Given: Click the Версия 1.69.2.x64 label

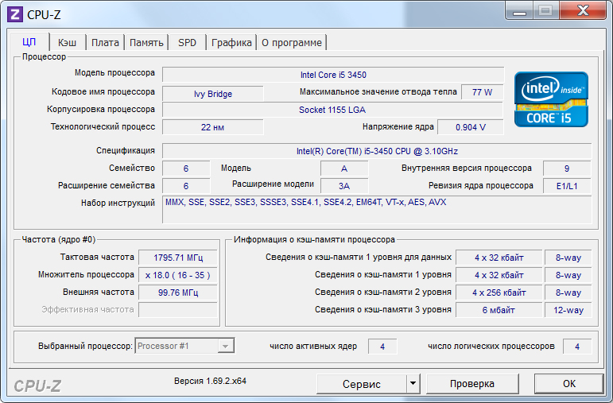Looking at the screenshot, I should click(x=211, y=381).
